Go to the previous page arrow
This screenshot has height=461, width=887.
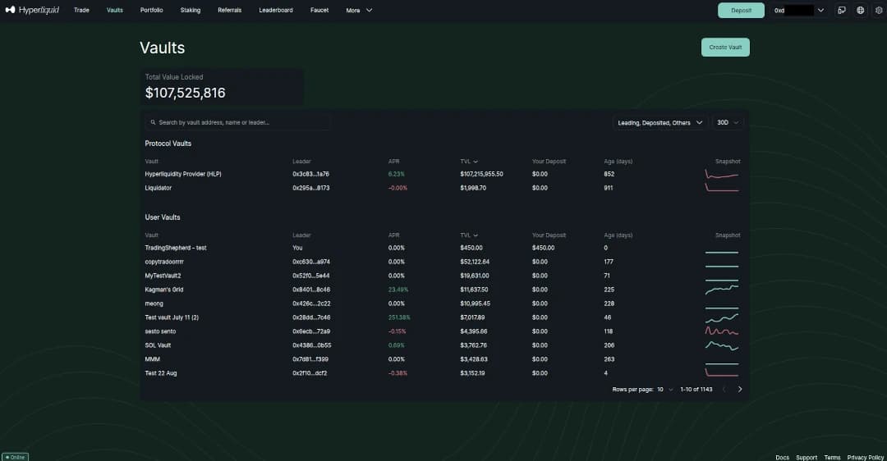(x=724, y=390)
